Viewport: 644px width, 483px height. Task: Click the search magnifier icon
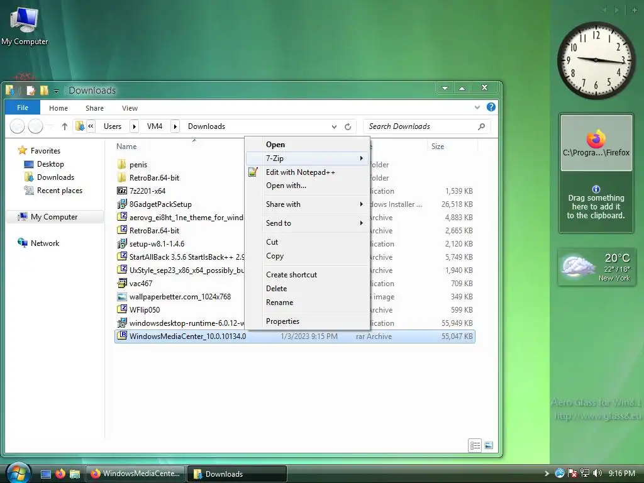(481, 126)
